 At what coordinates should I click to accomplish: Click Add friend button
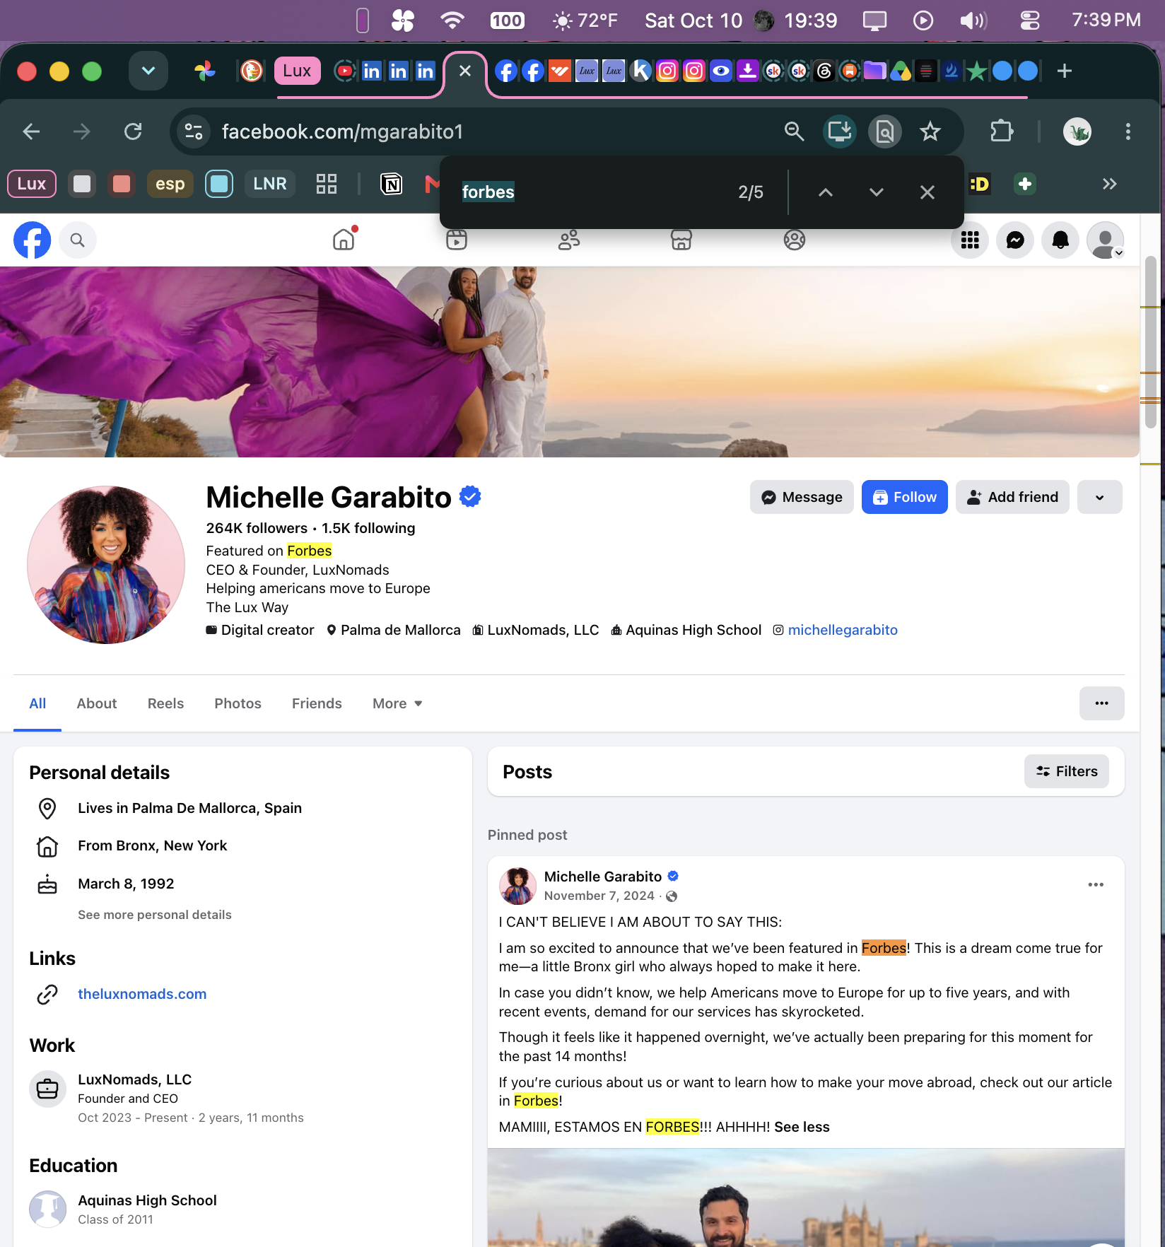[1012, 497]
